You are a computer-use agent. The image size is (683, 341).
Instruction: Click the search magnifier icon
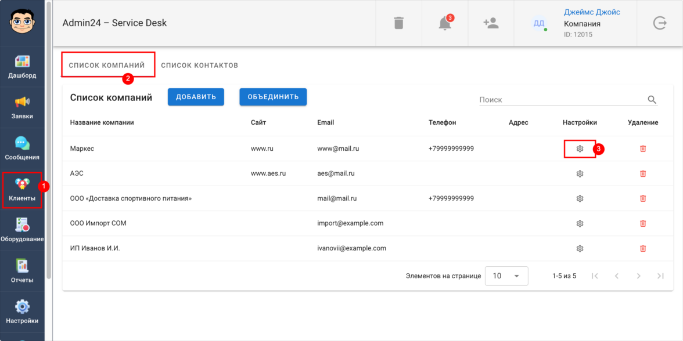652,100
